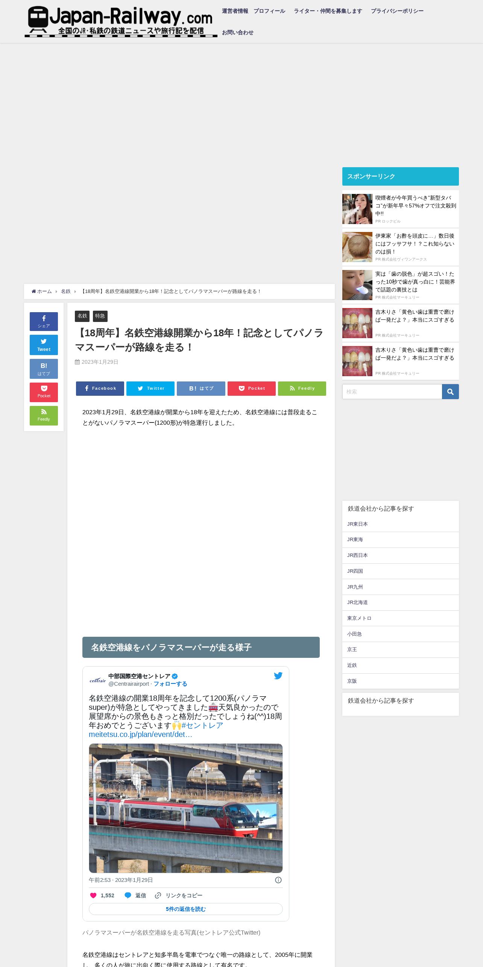The height and width of the screenshot is (967, 483).
Task: Click the tweet info circle icon
Action: pyautogui.click(x=278, y=880)
